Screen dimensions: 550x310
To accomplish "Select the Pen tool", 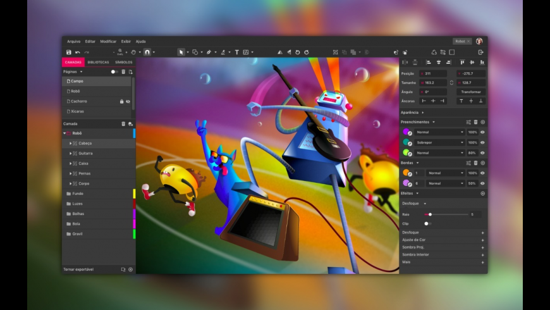I will click(209, 53).
